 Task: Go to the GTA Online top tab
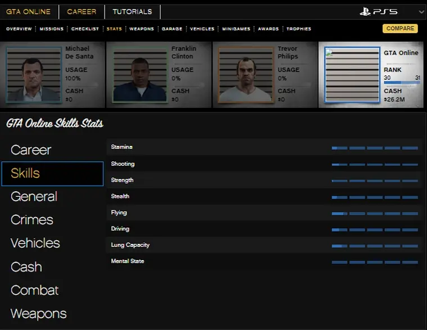pos(28,11)
